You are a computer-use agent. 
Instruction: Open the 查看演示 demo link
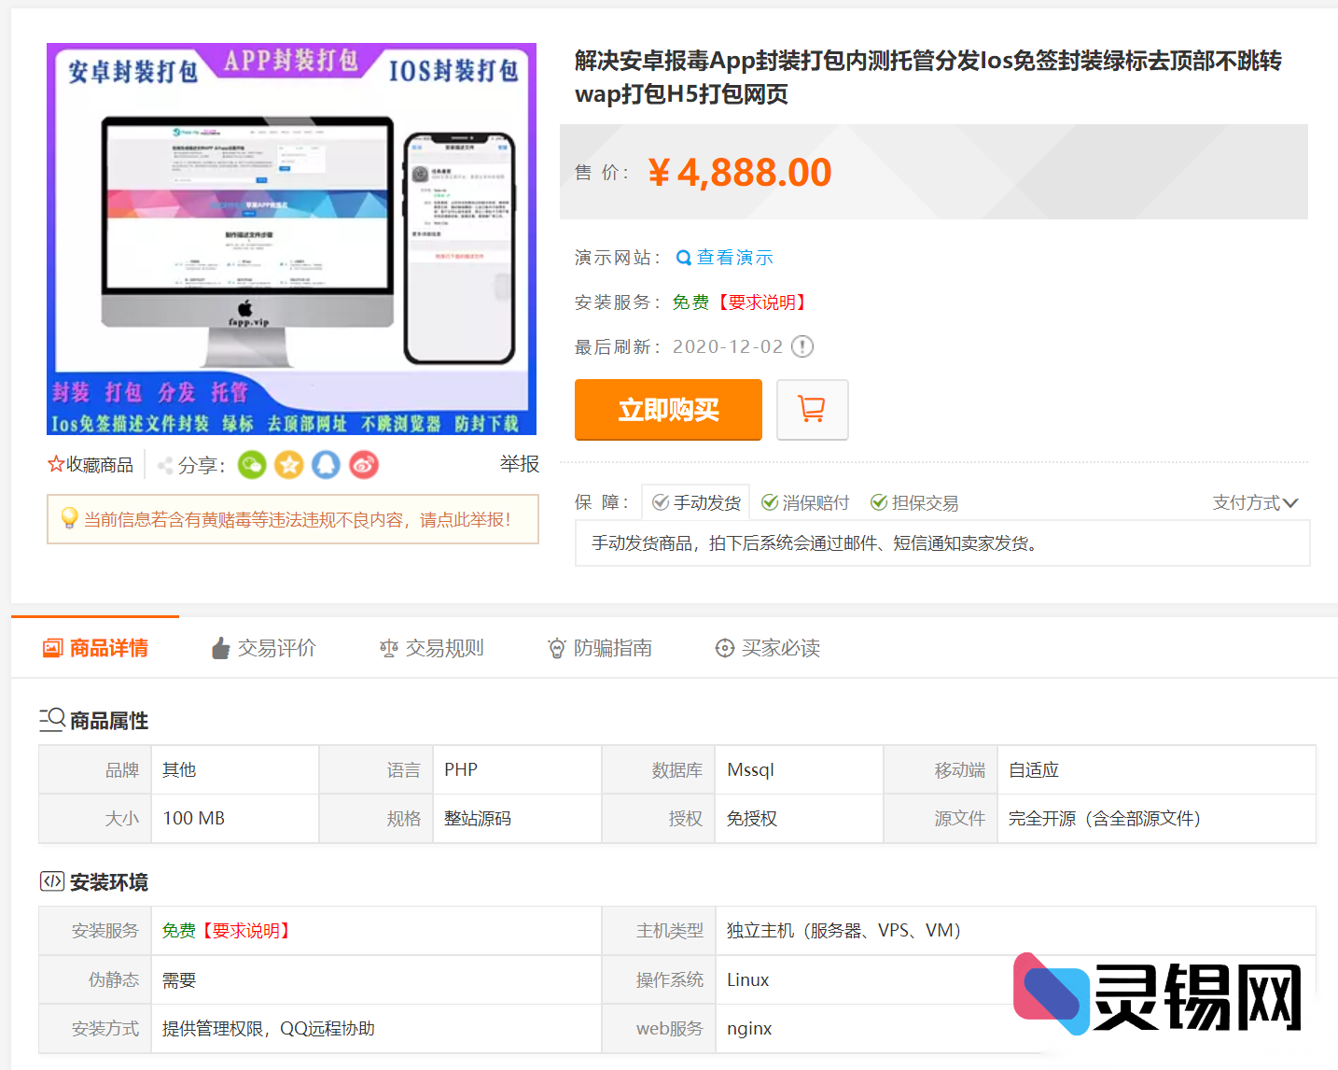pyautogui.click(x=735, y=258)
